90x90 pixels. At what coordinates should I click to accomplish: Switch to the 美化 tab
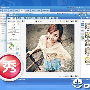pyautogui.click(x=14, y=18)
